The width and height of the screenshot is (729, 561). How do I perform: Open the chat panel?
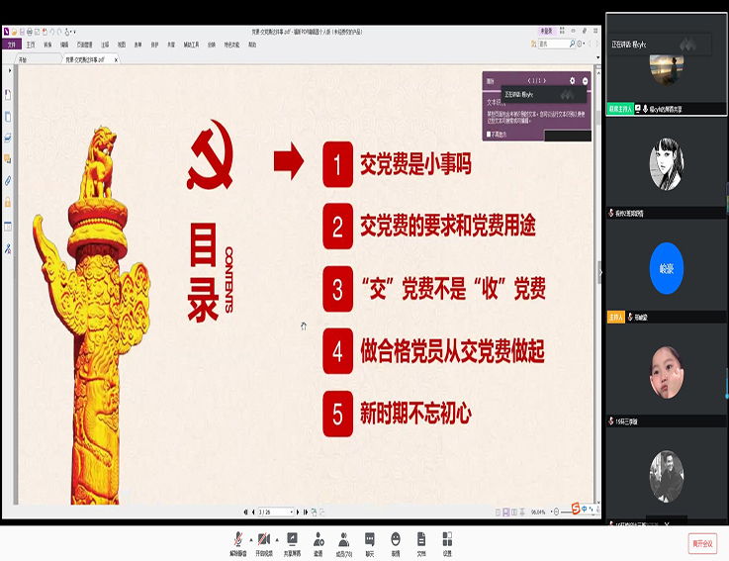click(x=370, y=544)
